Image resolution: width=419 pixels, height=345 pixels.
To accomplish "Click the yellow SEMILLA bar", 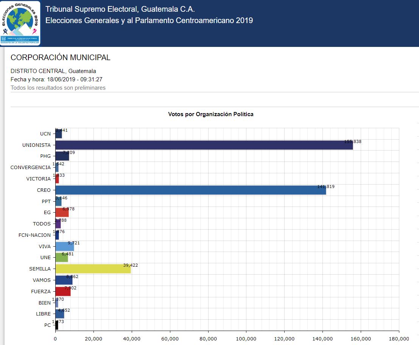I will (x=93, y=269).
